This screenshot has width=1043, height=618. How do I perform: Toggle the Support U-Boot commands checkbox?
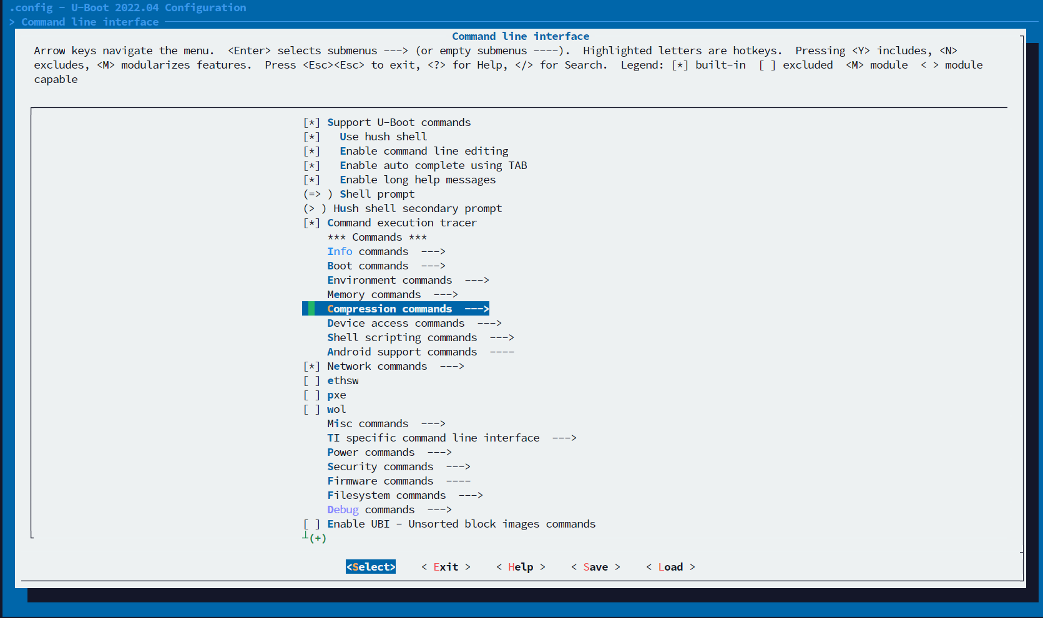tap(311, 122)
